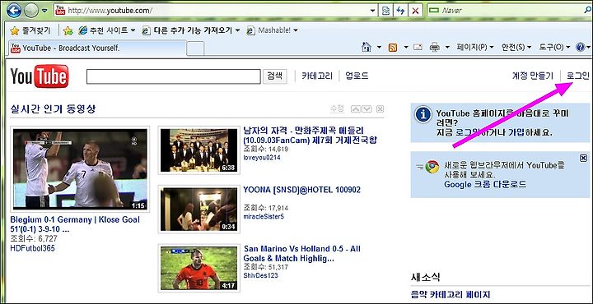Open the miracleSister5 uploader link
This screenshot has width=593, height=304.
(x=264, y=216)
